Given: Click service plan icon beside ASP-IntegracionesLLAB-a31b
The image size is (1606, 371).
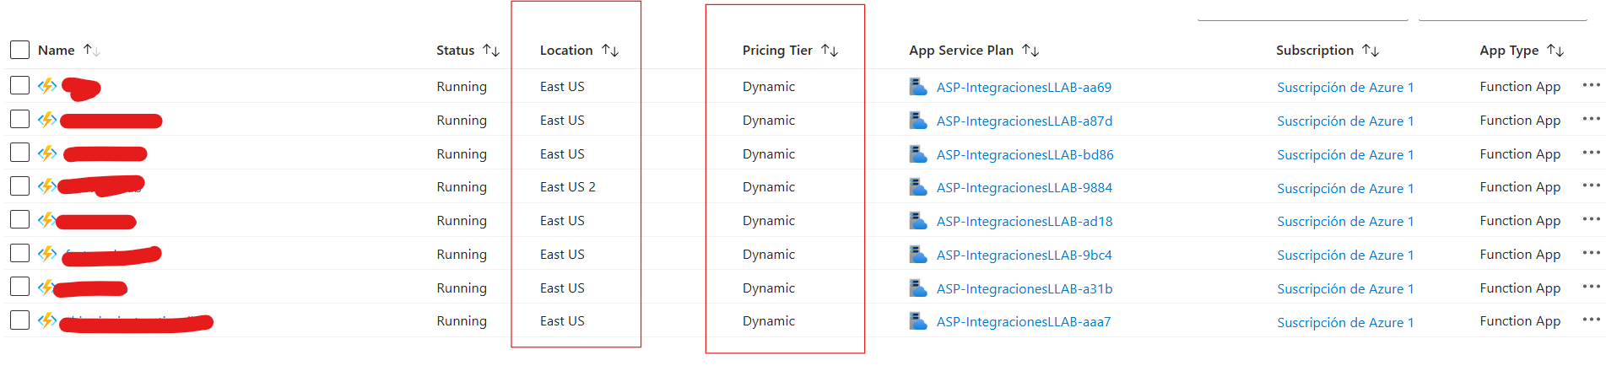Looking at the screenshot, I should [x=918, y=288].
